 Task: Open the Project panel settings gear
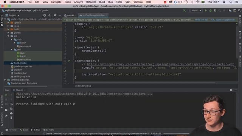point(55,15)
